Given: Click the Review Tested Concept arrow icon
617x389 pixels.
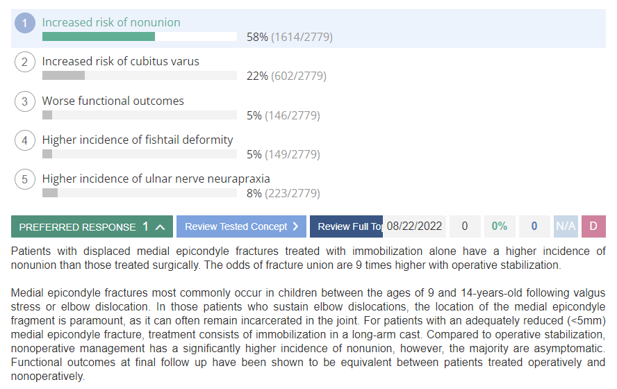Looking at the screenshot, I should 295,226.
